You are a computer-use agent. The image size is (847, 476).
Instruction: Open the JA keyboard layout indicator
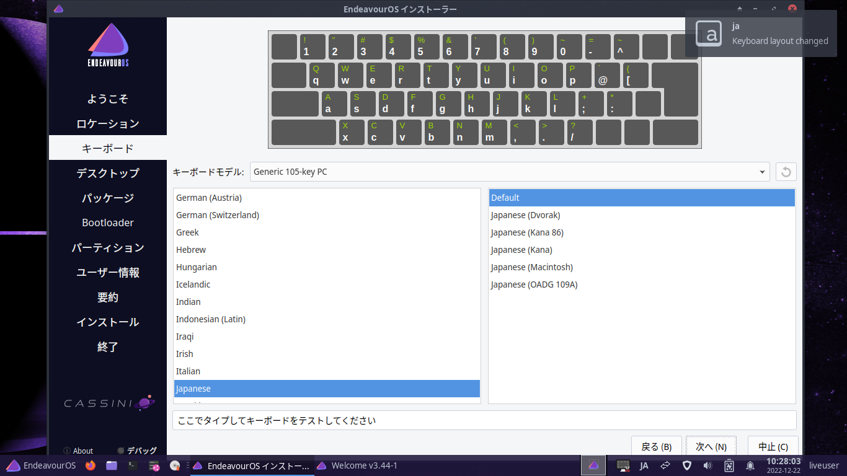(x=644, y=465)
